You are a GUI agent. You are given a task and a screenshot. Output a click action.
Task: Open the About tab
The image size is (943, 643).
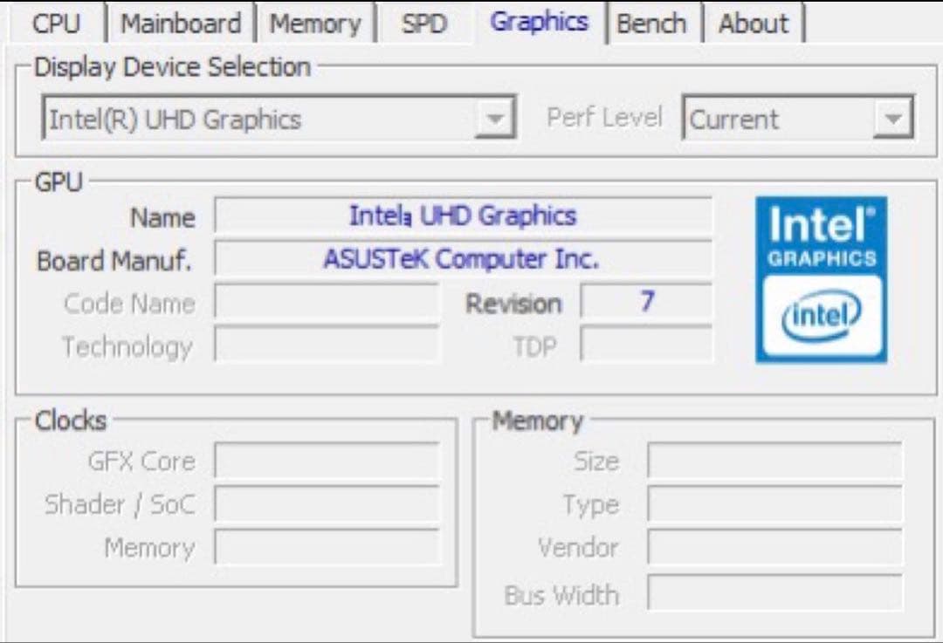tap(754, 24)
